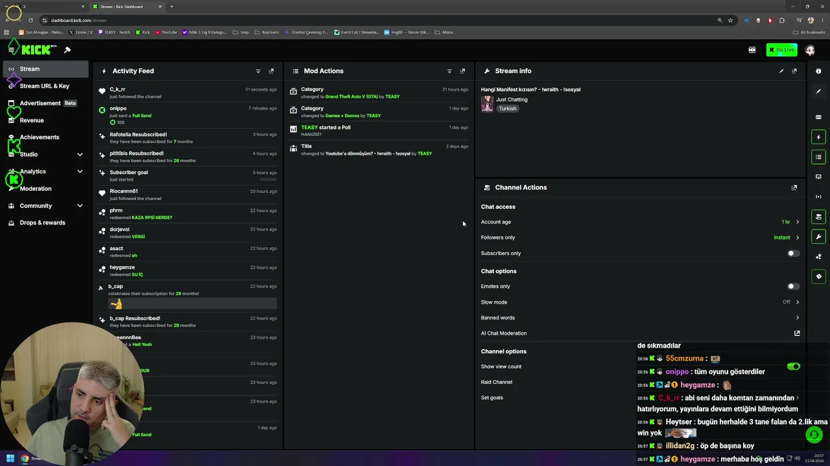Click the zoom magnifier in address bar
The width and height of the screenshot is (830, 466).
720,20
